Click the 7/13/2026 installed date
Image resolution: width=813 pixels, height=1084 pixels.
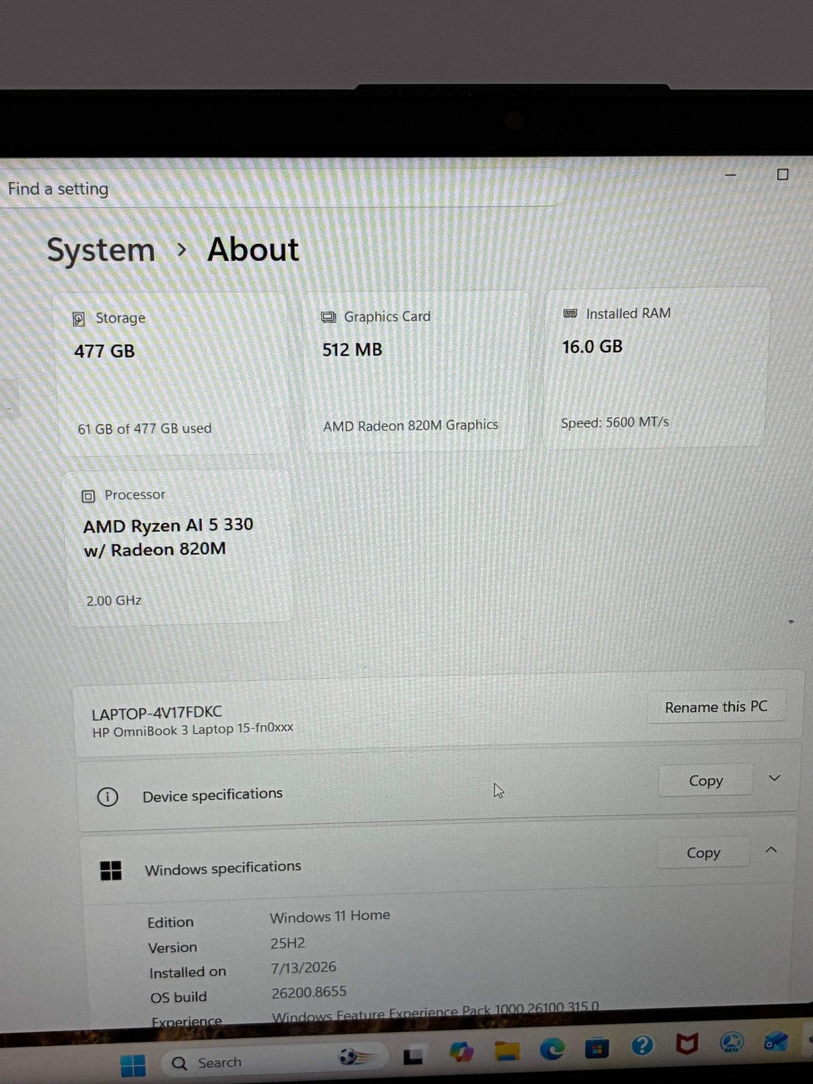[304, 967]
